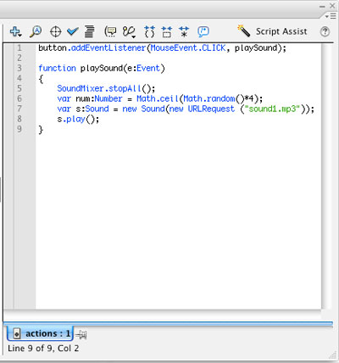The width and height of the screenshot is (339, 363).
Task: Toggle Script Assist mode
Action: point(272,31)
